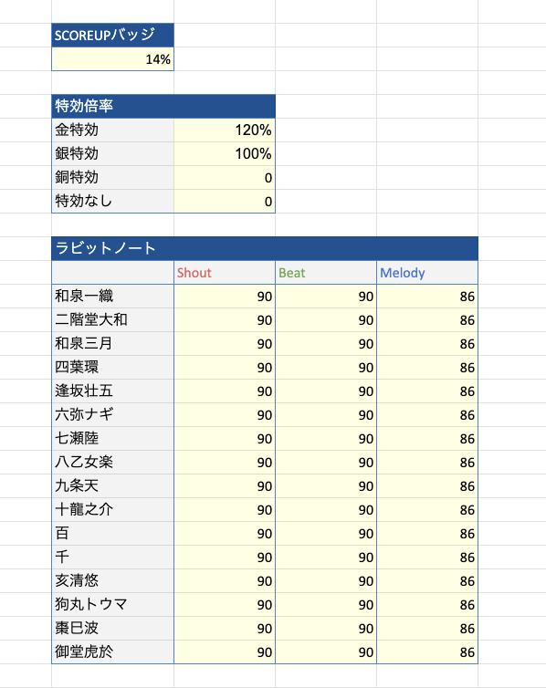The height and width of the screenshot is (688, 546).
Task: Click the 銅特効 value cell
Action: click(225, 177)
